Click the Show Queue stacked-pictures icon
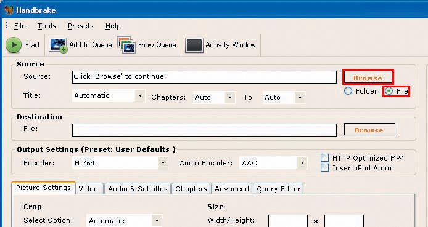 coord(126,45)
